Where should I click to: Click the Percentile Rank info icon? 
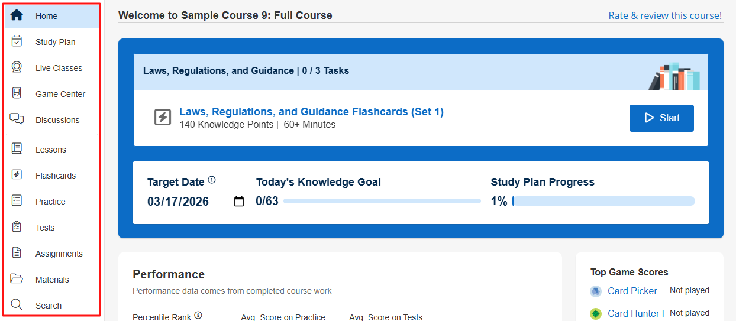click(x=198, y=316)
